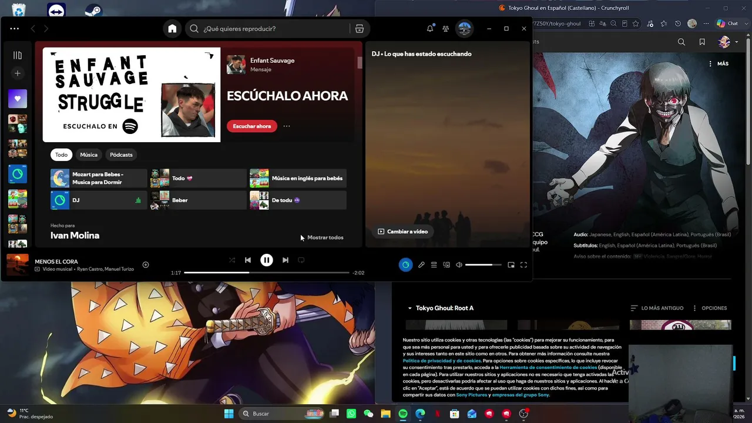Open the MENOS EL CORA album thumbnail

18,265
